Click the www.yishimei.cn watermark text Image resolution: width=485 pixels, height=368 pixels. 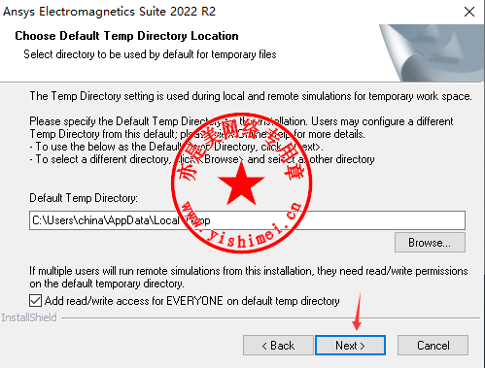click(242, 225)
